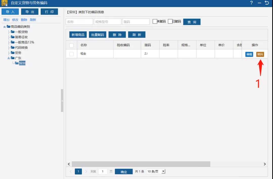Viewport: 273px width, 179px height.
Task: Click the 代码转换 folder icon
Action: (x=13, y=47)
